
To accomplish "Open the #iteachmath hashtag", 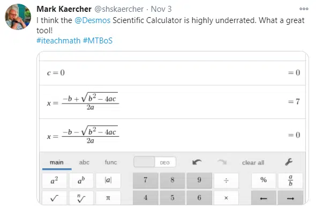I will (x=58, y=41).
